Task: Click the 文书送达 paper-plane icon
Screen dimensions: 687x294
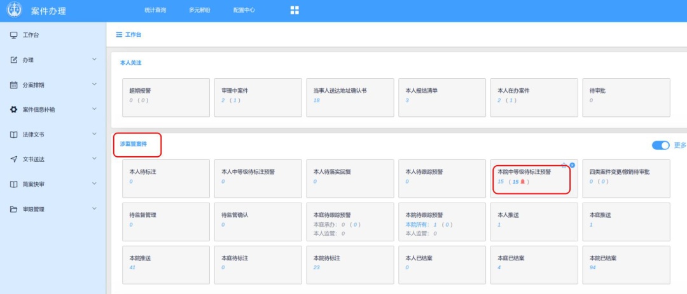Action: click(x=13, y=159)
